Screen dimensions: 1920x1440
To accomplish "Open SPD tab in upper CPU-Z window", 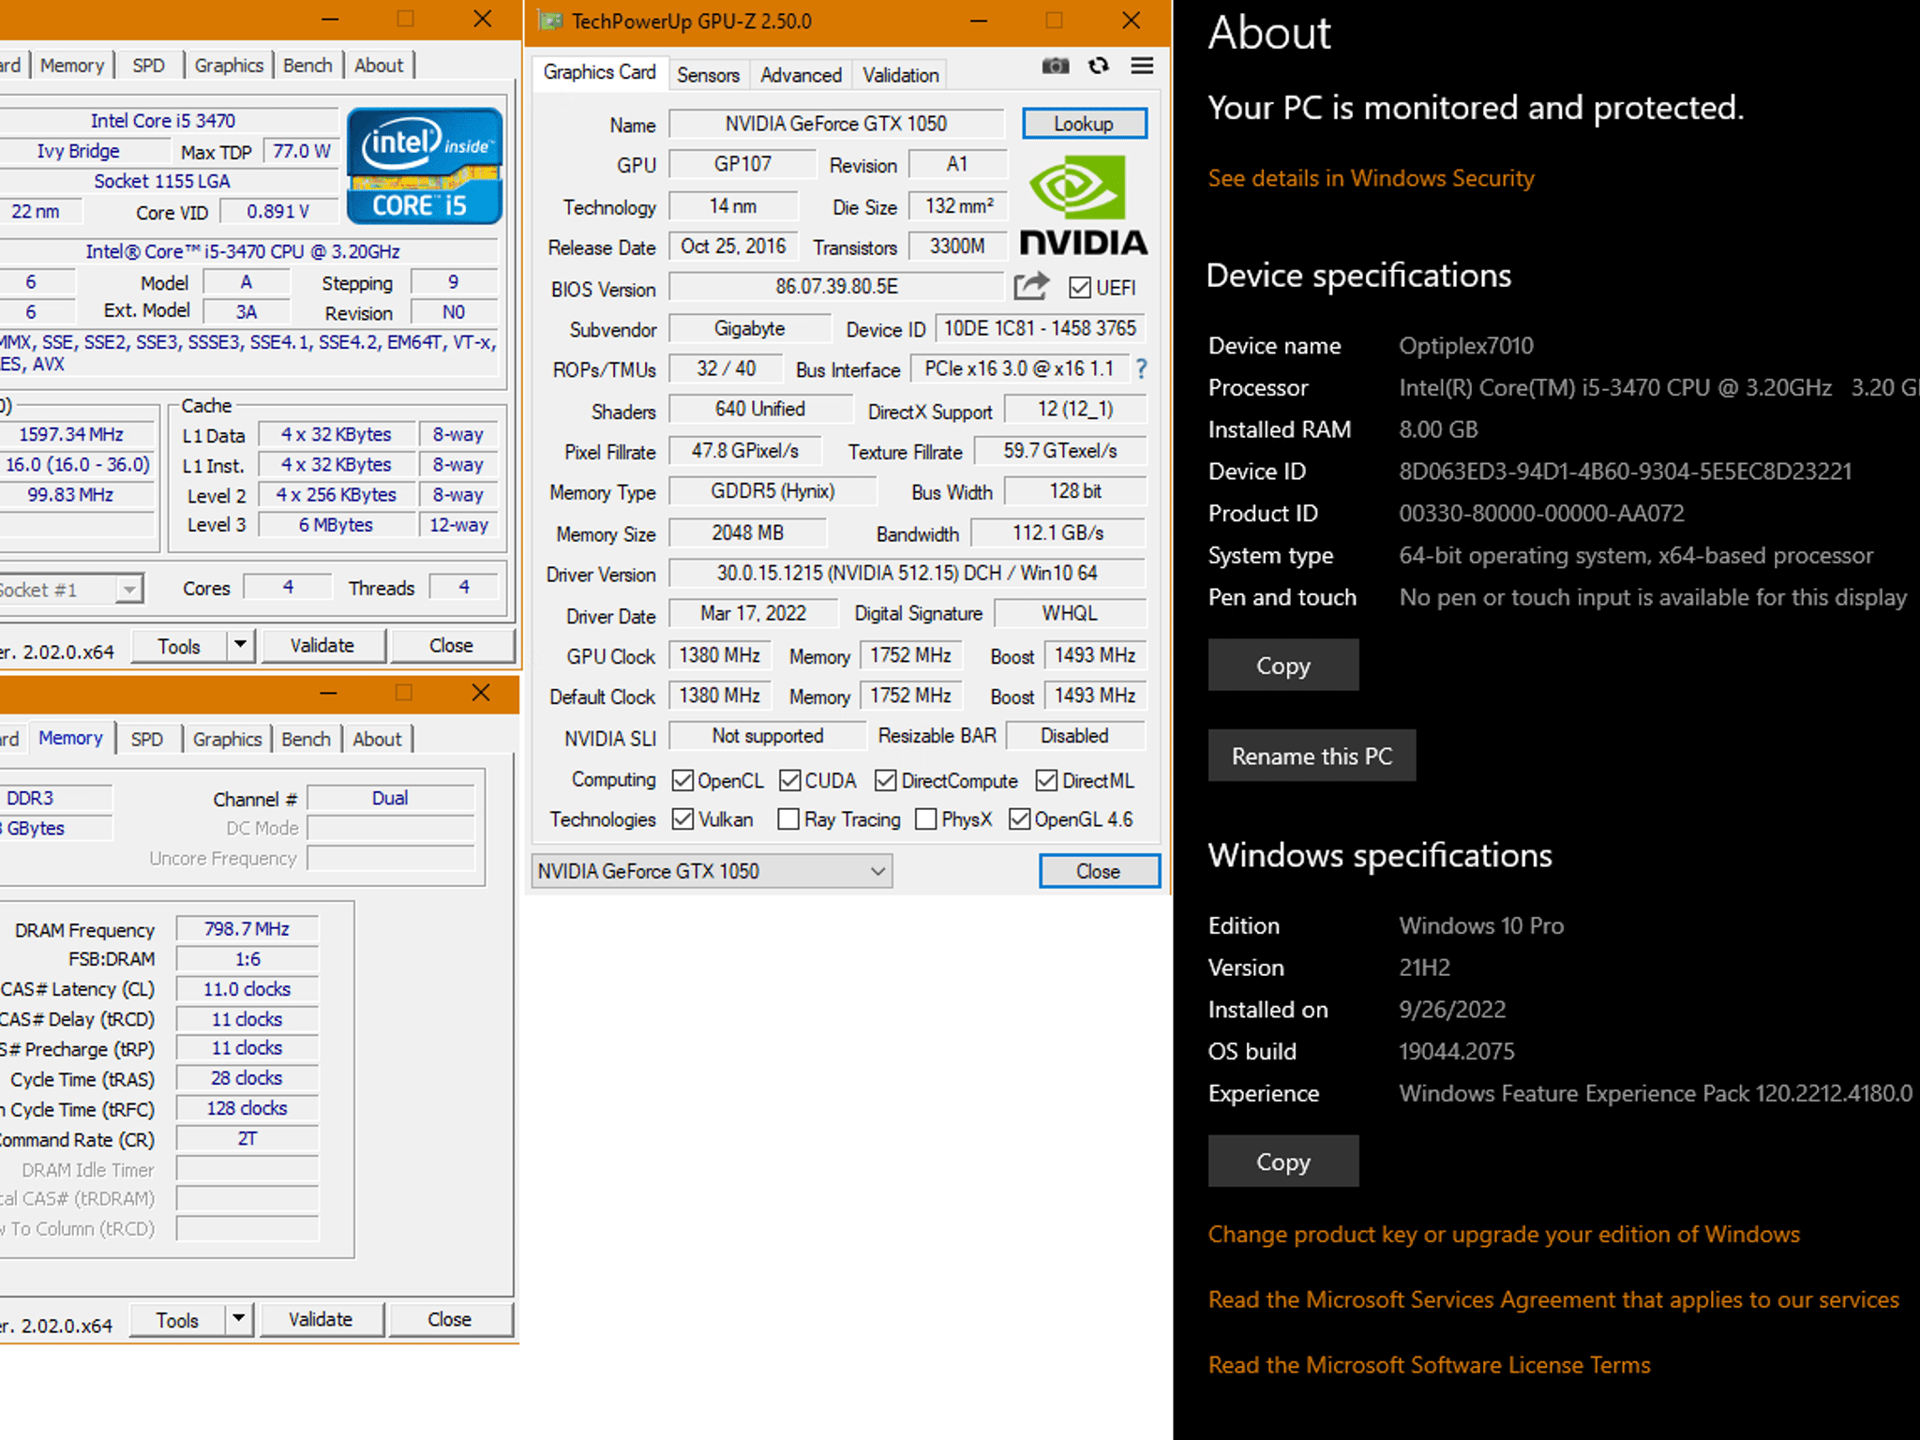I will tap(148, 66).
